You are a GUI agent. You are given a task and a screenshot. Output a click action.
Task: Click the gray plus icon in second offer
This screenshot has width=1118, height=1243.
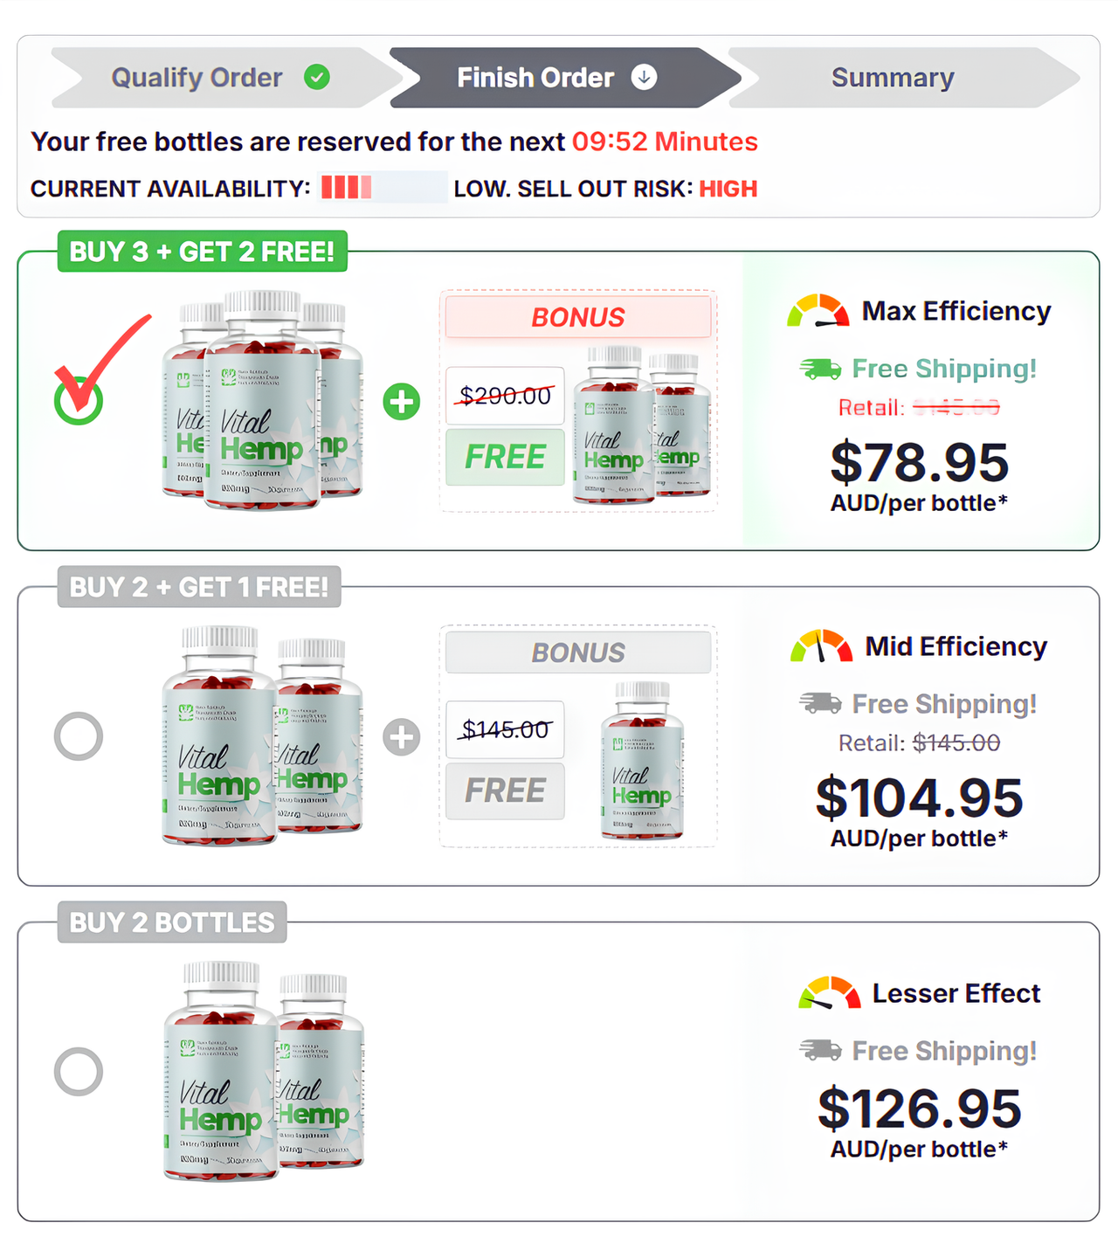[x=402, y=737]
